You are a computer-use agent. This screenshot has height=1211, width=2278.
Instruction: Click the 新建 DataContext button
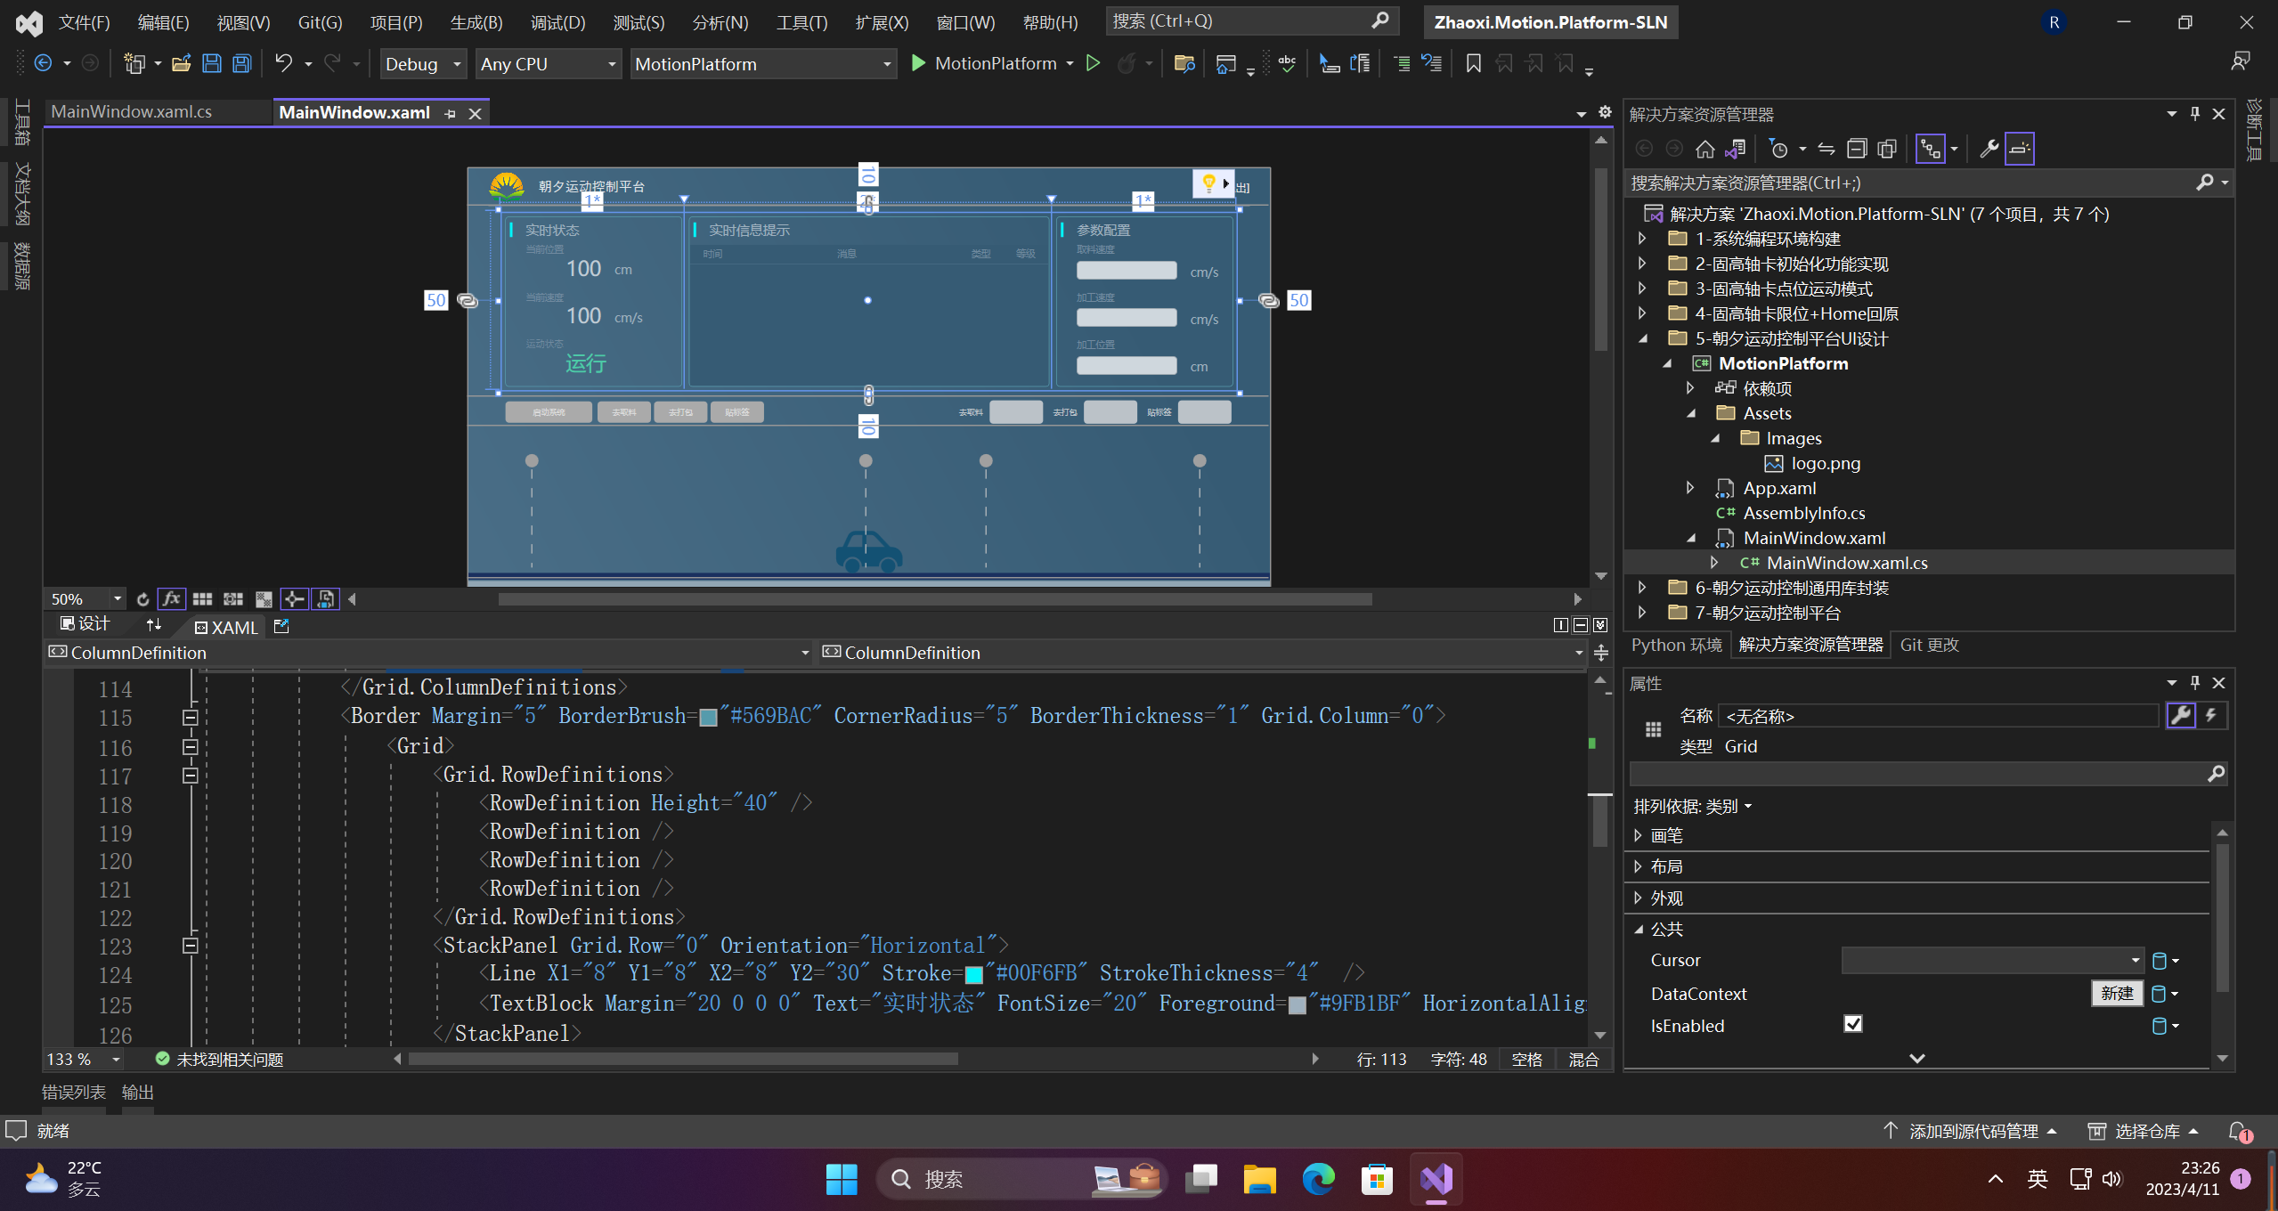tap(2116, 993)
